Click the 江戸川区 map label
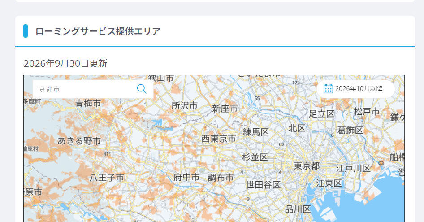Screen dimensions: 424x222 (x=353, y=168)
